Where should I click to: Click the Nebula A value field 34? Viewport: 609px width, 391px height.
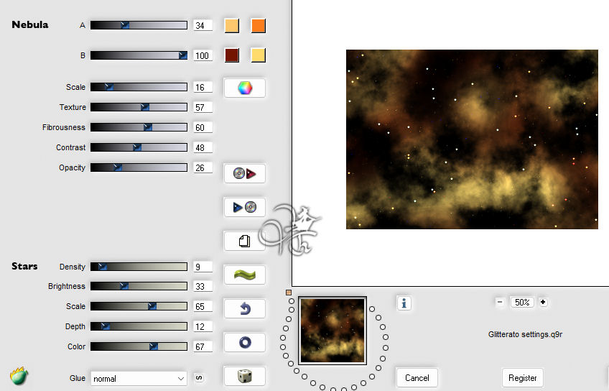click(x=203, y=26)
